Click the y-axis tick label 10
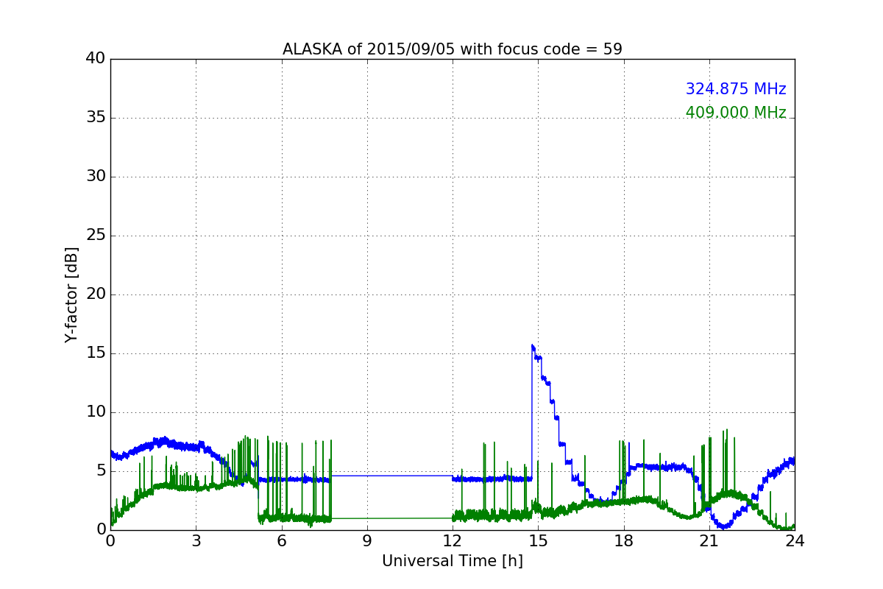Image resolution: width=883 pixels, height=589 pixels. pos(96,412)
